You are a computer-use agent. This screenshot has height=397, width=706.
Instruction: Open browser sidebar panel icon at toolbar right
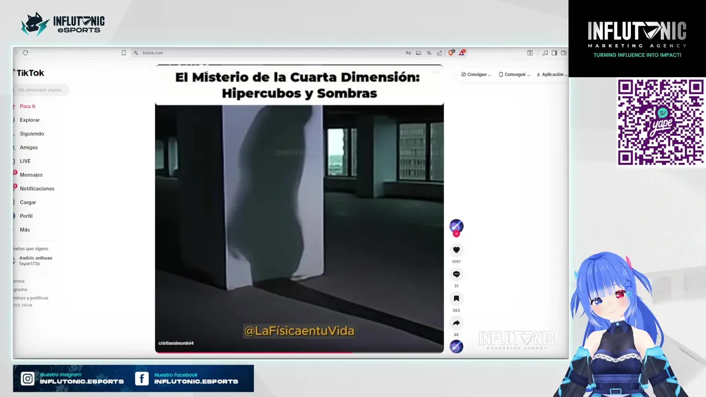coord(554,53)
